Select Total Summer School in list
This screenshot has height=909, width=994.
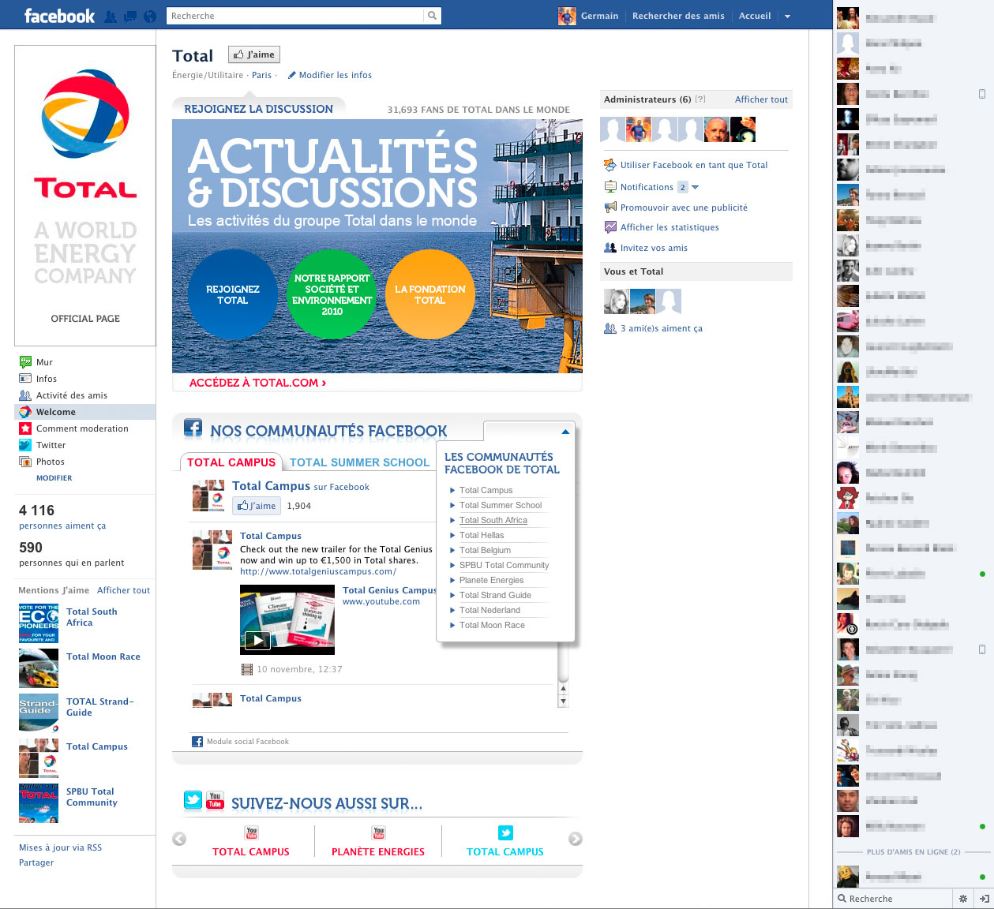(501, 505)
